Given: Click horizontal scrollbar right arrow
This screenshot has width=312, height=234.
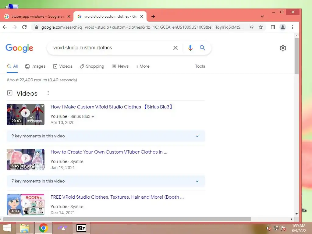Looking at the screenshot, I should 292,219.
